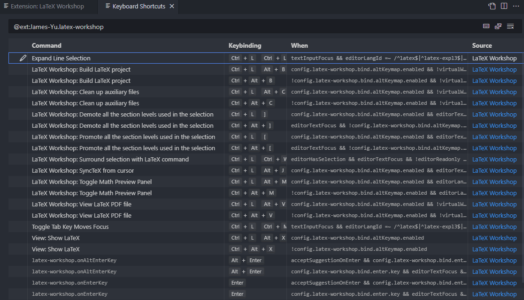Click pencil edit icon for Expand Line Selection
Image resolution: width=524 pixels, height=300 pixels.
click(23, 58)
